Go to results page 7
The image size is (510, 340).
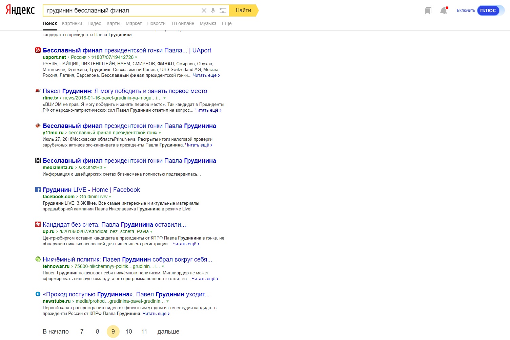[82, 332]
